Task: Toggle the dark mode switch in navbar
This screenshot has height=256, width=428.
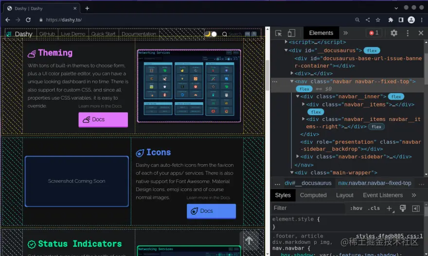Action: tap(211, 34)
